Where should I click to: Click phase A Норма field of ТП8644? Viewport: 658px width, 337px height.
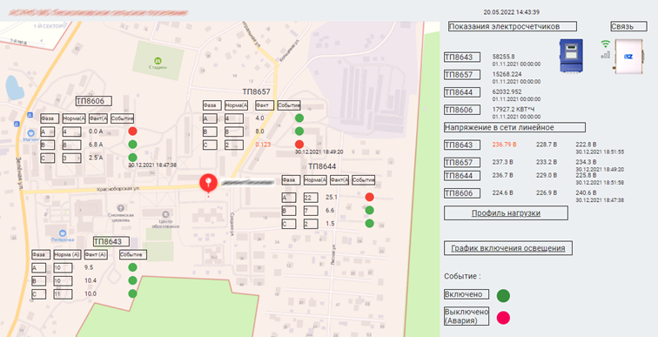pos(311,198)
